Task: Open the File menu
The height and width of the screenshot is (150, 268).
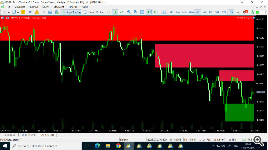Action: click(8, 7)
